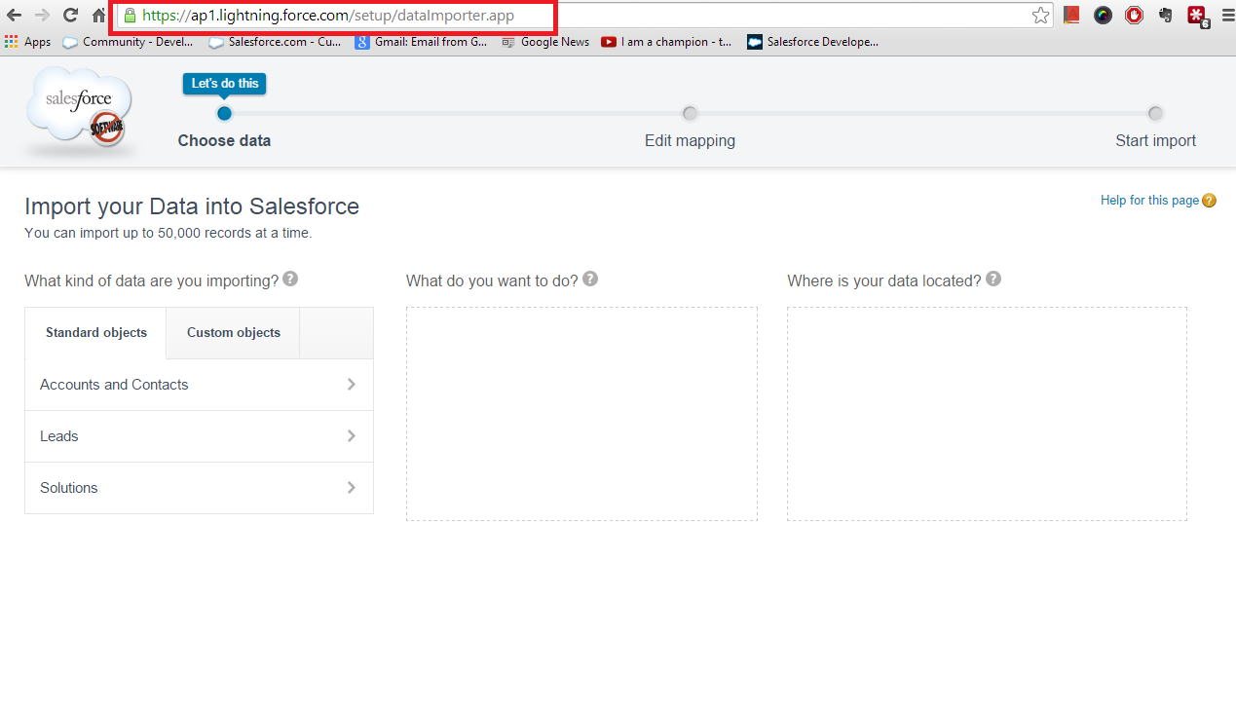
Task: Click the Salesforce cloud logo
Action: (x=79, y=109)
